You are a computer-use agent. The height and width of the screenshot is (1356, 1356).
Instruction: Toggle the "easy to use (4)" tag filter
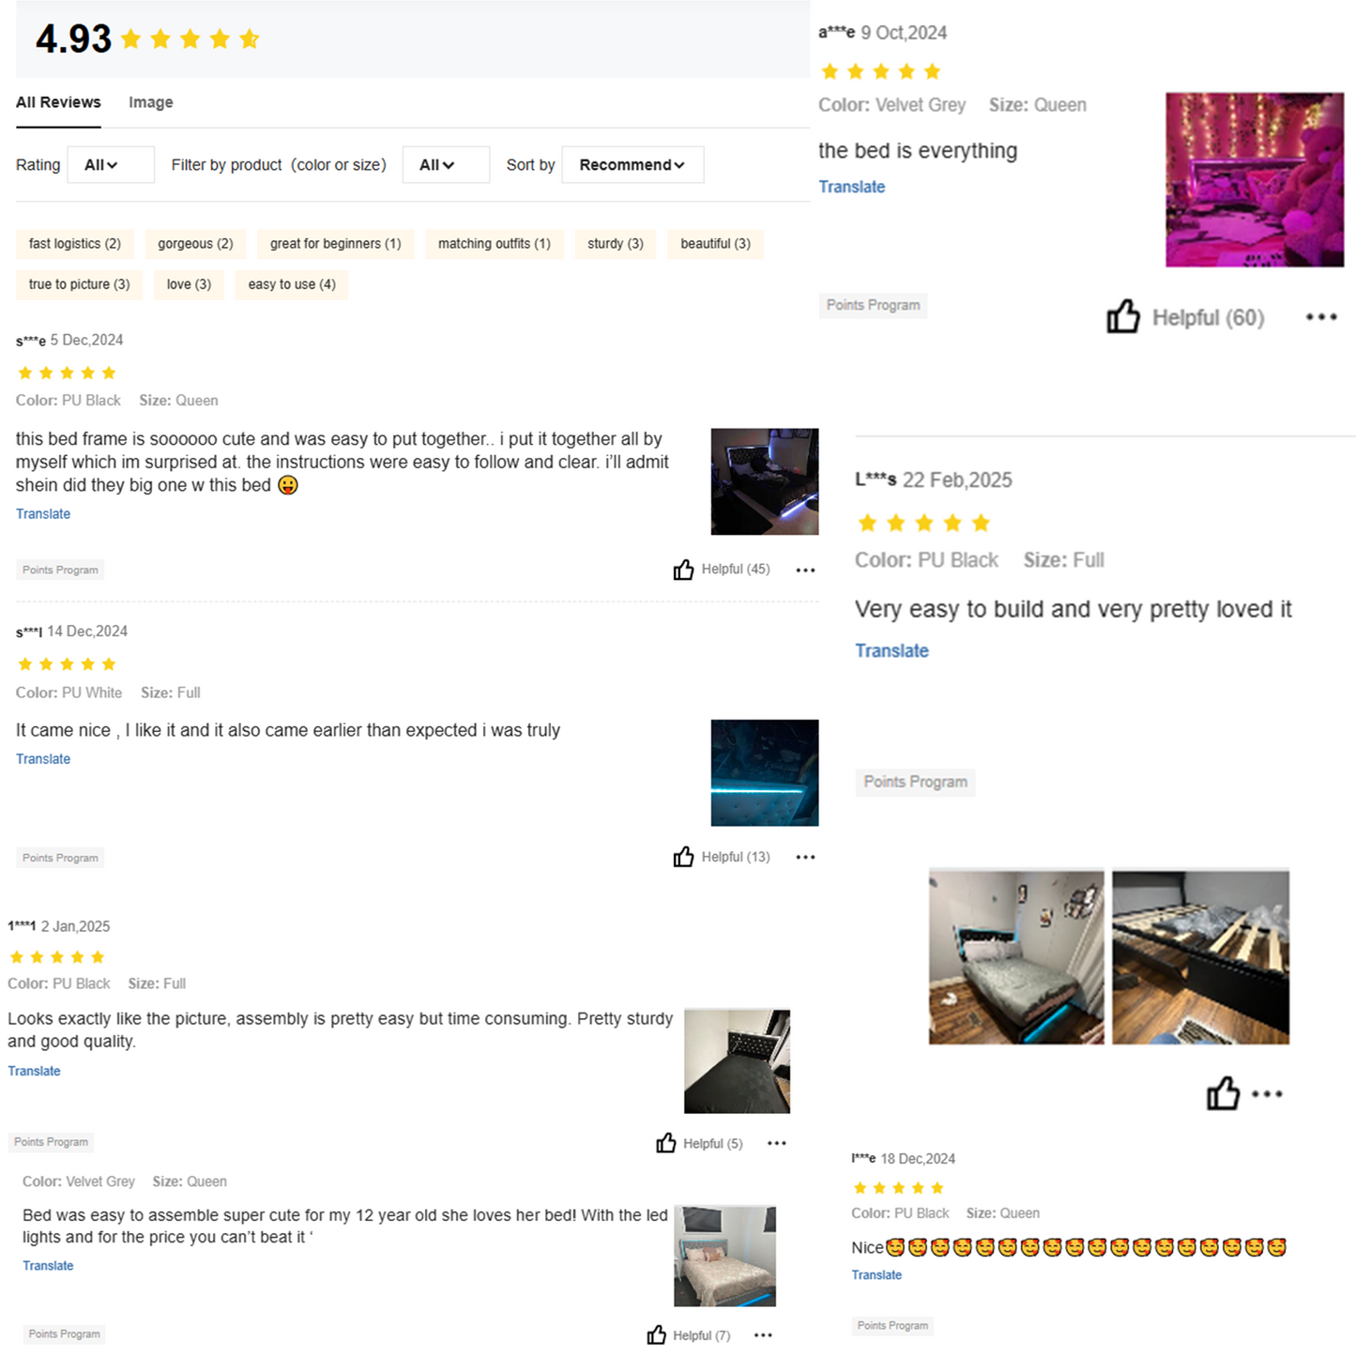pyautogui.click(x=292, y=284)
